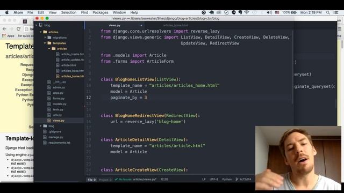Toggle the Project 0 linter scope
The height and width of the screenshot is (193, 344).
coord(105,180)
